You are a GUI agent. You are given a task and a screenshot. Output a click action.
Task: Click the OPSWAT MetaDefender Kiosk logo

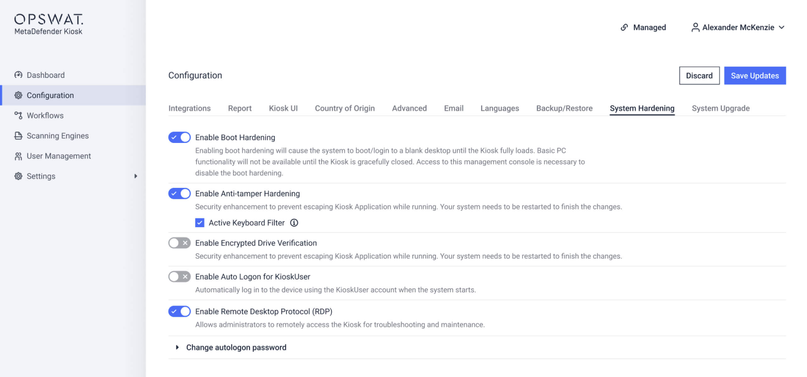49,24
